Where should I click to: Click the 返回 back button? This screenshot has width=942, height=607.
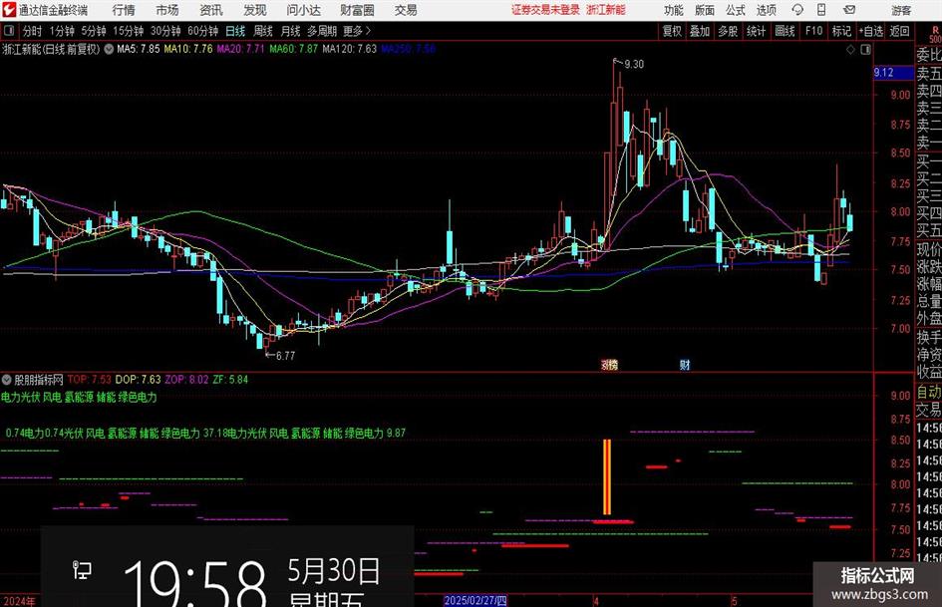899,31
